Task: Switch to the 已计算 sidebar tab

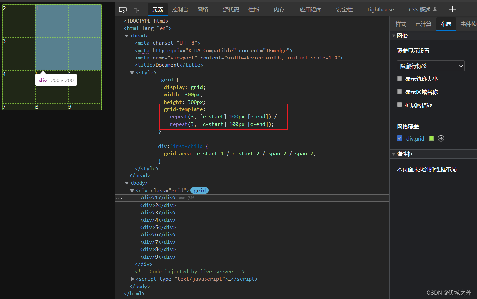Action: (423, 24)
